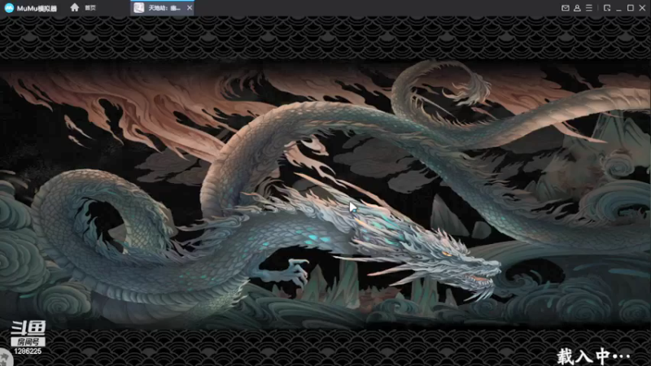The height and width of the screenshot is (366, 651).
Task: Click the screen-rotate window icon in the title bar
Action: pyautogui.click(x=607, y=8)
